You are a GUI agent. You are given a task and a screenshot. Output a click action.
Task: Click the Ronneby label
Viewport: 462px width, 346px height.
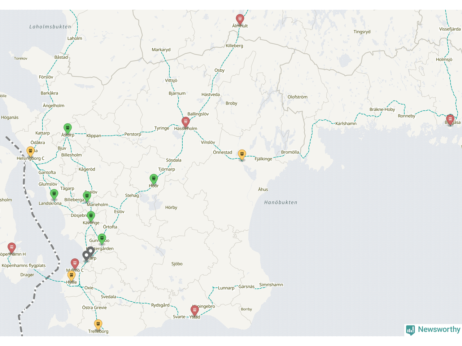click(406, 116)
